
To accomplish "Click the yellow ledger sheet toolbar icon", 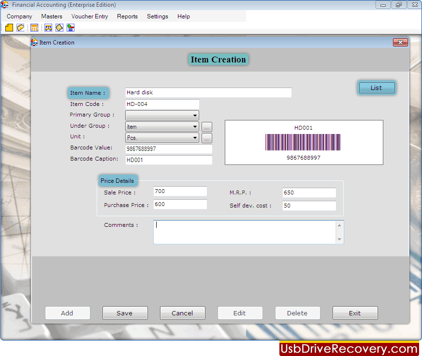I will click(x=59, y=28).
